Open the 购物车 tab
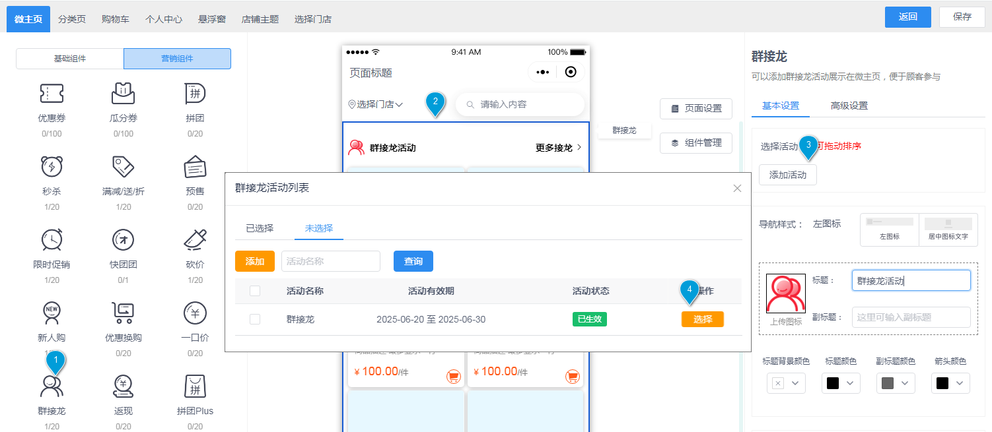This screenshot has height=432, width=992. click(x=116, y=18)
